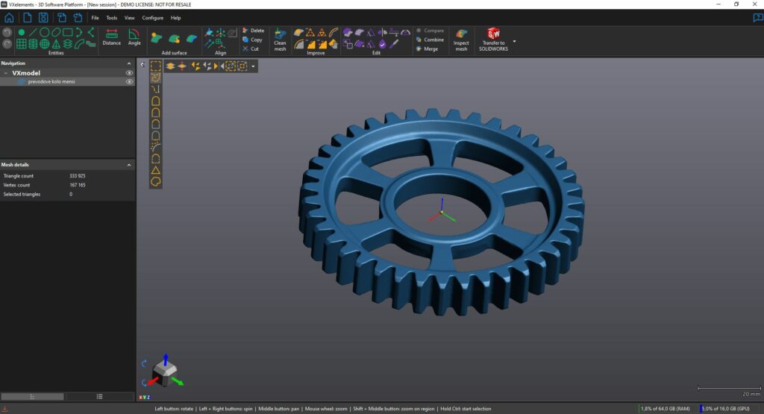The width and height of the screenshot is (764, 414).
Task: Collapse the Mesh details panel
Action: point(129,165)
